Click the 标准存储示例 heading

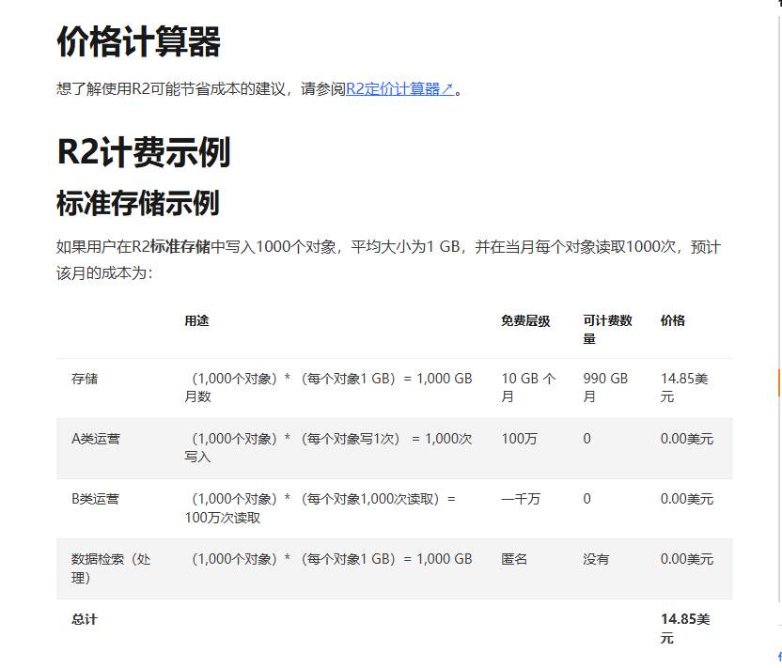138,203
